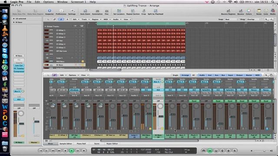
Task: Click the Flex toolbar icon
Action: [x=106, y=12]
